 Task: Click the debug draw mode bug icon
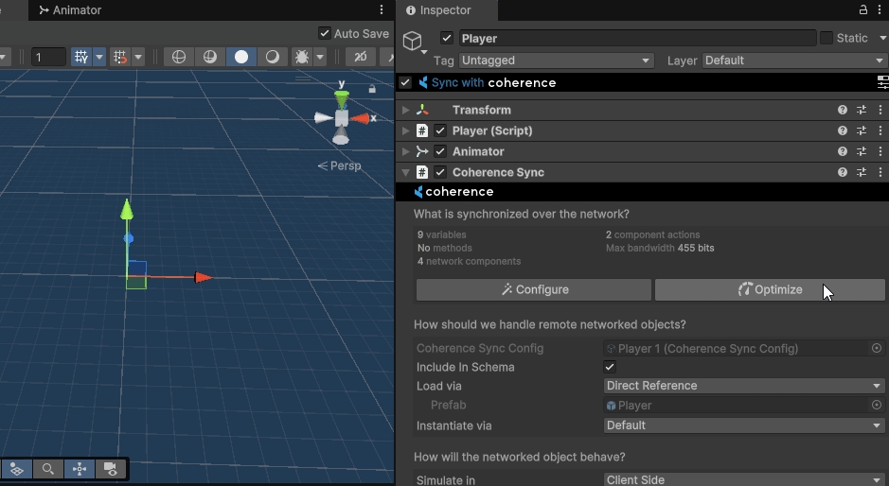click(302, 57)
